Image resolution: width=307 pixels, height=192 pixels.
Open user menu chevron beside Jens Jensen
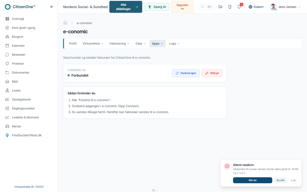click(299, 7)
